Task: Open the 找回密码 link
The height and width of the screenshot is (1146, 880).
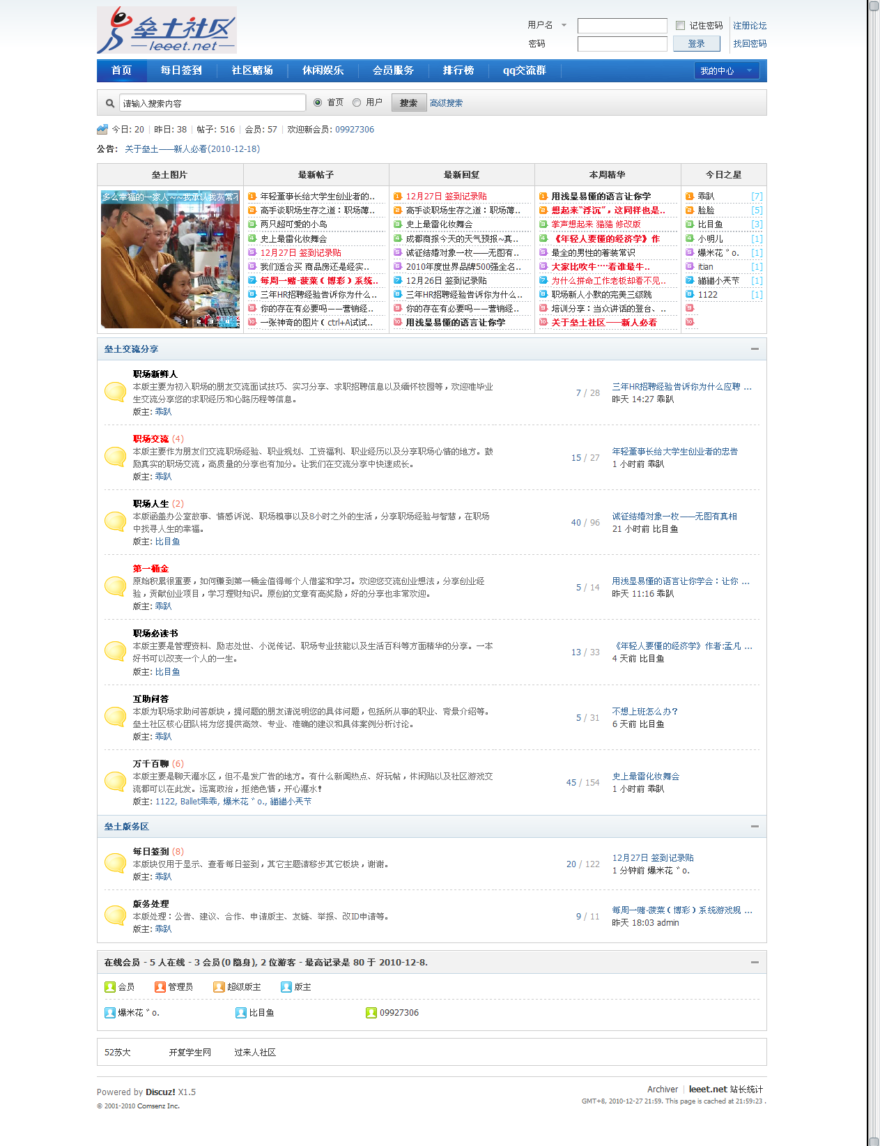Action: 750,44
